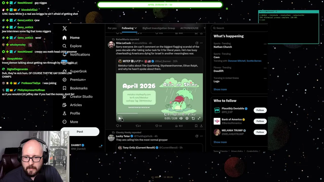Screen dimensions: 324x182
Task: Follow Bank of America
Action: [x=260, y=121]
